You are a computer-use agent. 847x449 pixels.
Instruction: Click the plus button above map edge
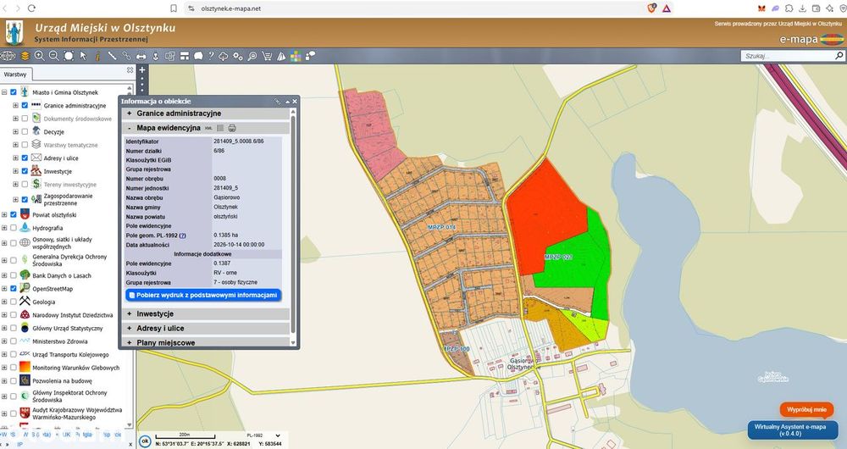tap(142, 69)
